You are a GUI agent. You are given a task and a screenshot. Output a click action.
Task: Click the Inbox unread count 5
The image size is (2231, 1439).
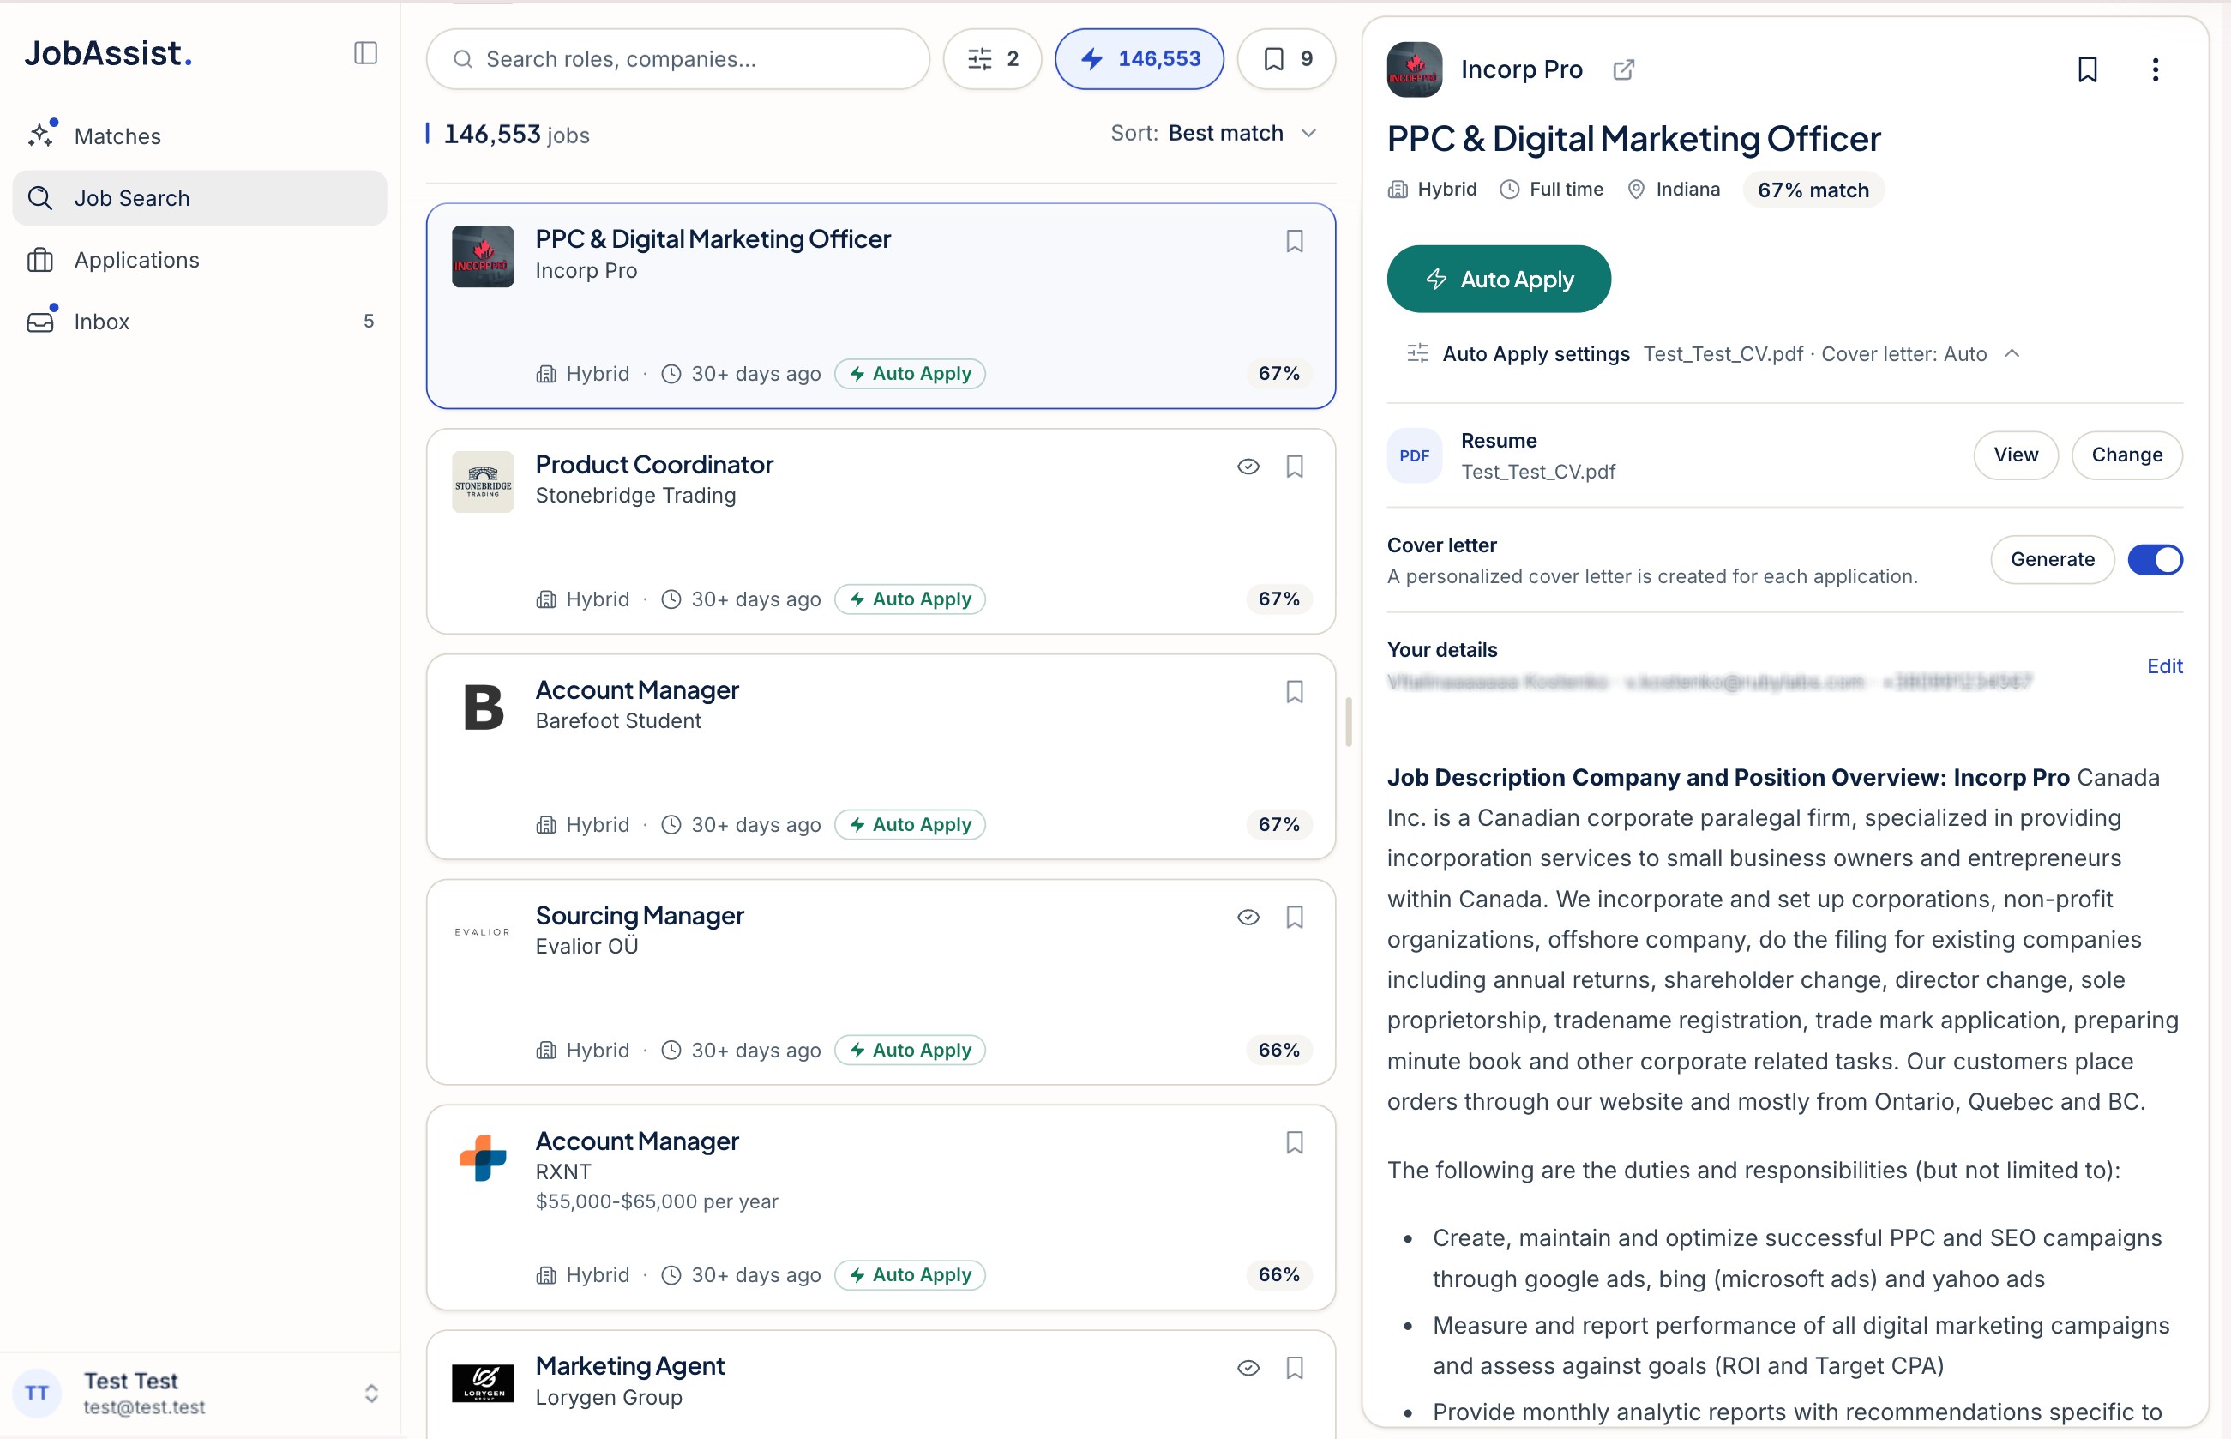click(369, 322)
